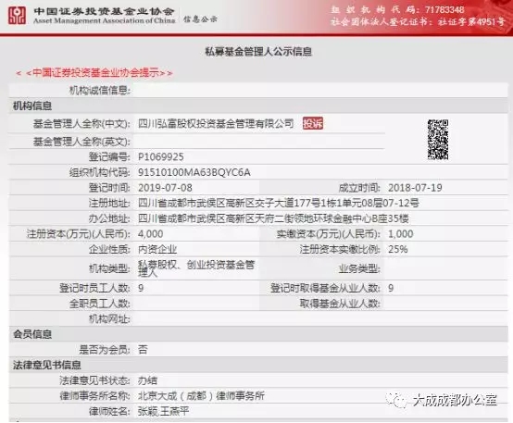Select the registration number P1069925

[x=161, y=156]
